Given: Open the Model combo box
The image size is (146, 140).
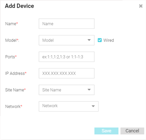Looking at the screenshot, I should pos(67,40).
